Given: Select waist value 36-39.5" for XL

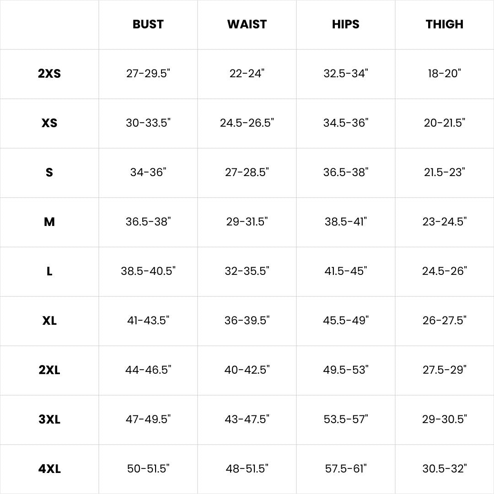Looking at the screenshot, I should click(x=247, y=320).
